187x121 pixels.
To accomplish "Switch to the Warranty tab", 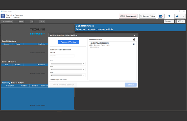I will click(6, 83).
